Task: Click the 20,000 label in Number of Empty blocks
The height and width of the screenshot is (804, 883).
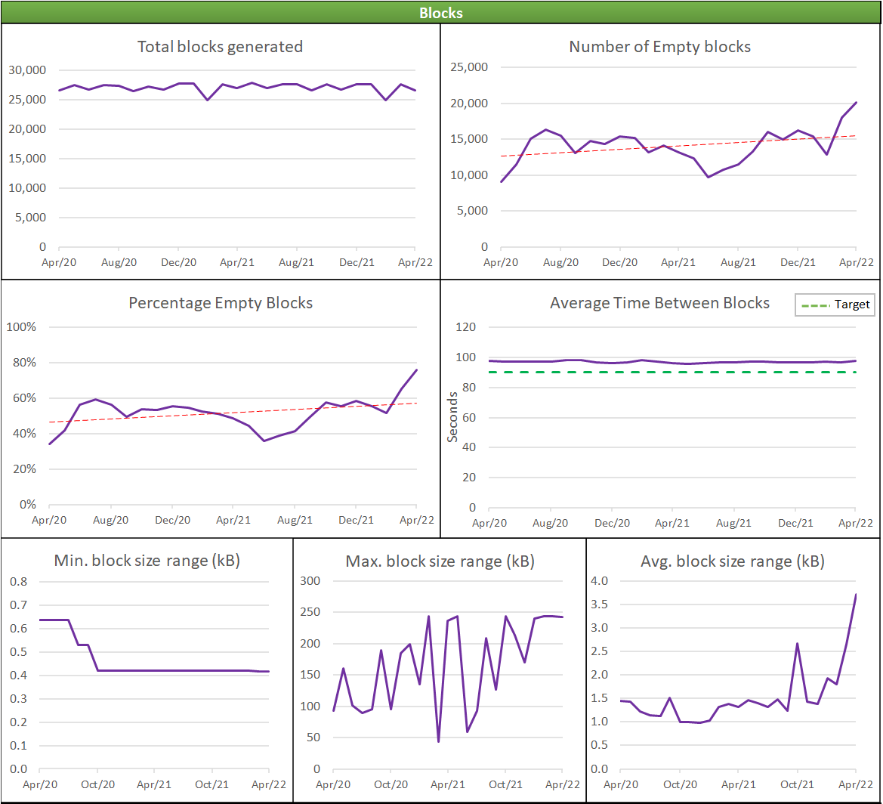Action: coord(469,103)
